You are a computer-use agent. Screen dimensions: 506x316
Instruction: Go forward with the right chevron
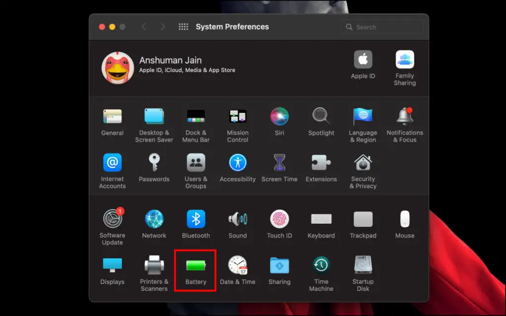162,27
